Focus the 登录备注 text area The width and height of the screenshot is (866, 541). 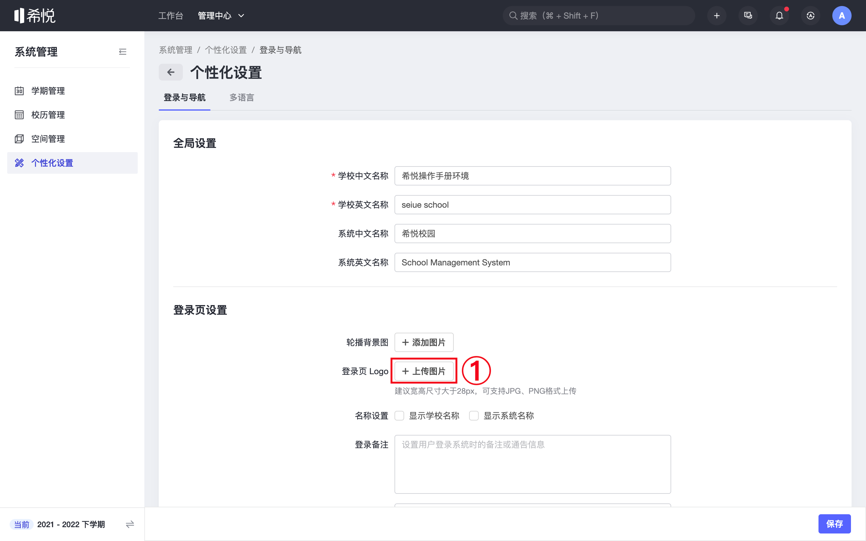[x=532, y=464]
